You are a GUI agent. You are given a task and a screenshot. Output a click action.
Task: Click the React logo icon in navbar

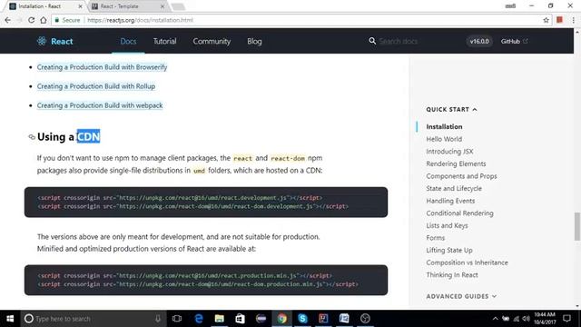coord(42,41)
